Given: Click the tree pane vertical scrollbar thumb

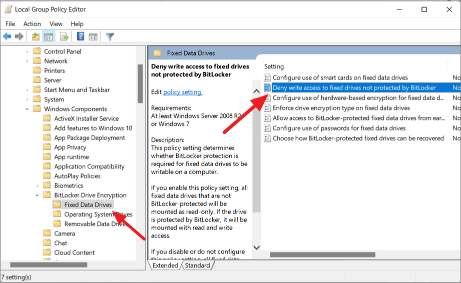Looking at the screenshot, I should pyautogui.click(x=140, y=83).
